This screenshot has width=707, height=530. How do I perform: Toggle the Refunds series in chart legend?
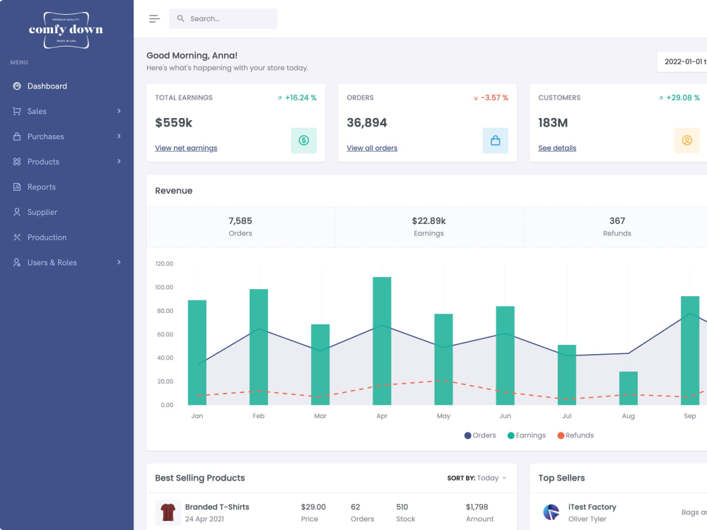(575, 435)
